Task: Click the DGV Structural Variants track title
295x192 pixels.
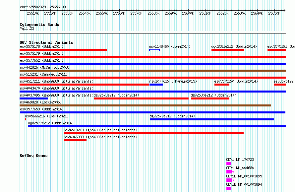Action: [x=46, y=42]
